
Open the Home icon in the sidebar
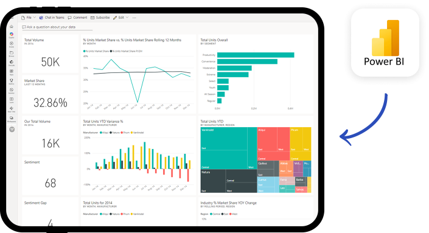pos(12,27)
